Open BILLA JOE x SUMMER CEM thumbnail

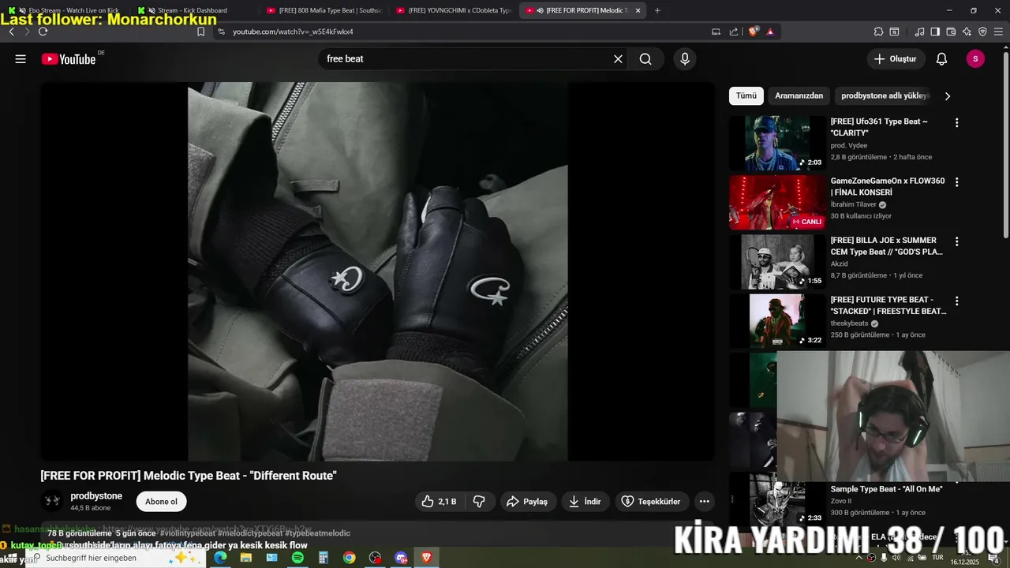776,262
